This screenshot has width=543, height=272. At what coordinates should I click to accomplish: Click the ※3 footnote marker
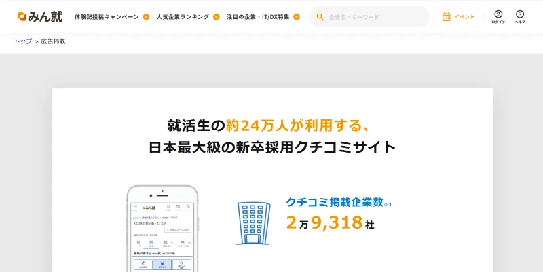click(388, 205)
